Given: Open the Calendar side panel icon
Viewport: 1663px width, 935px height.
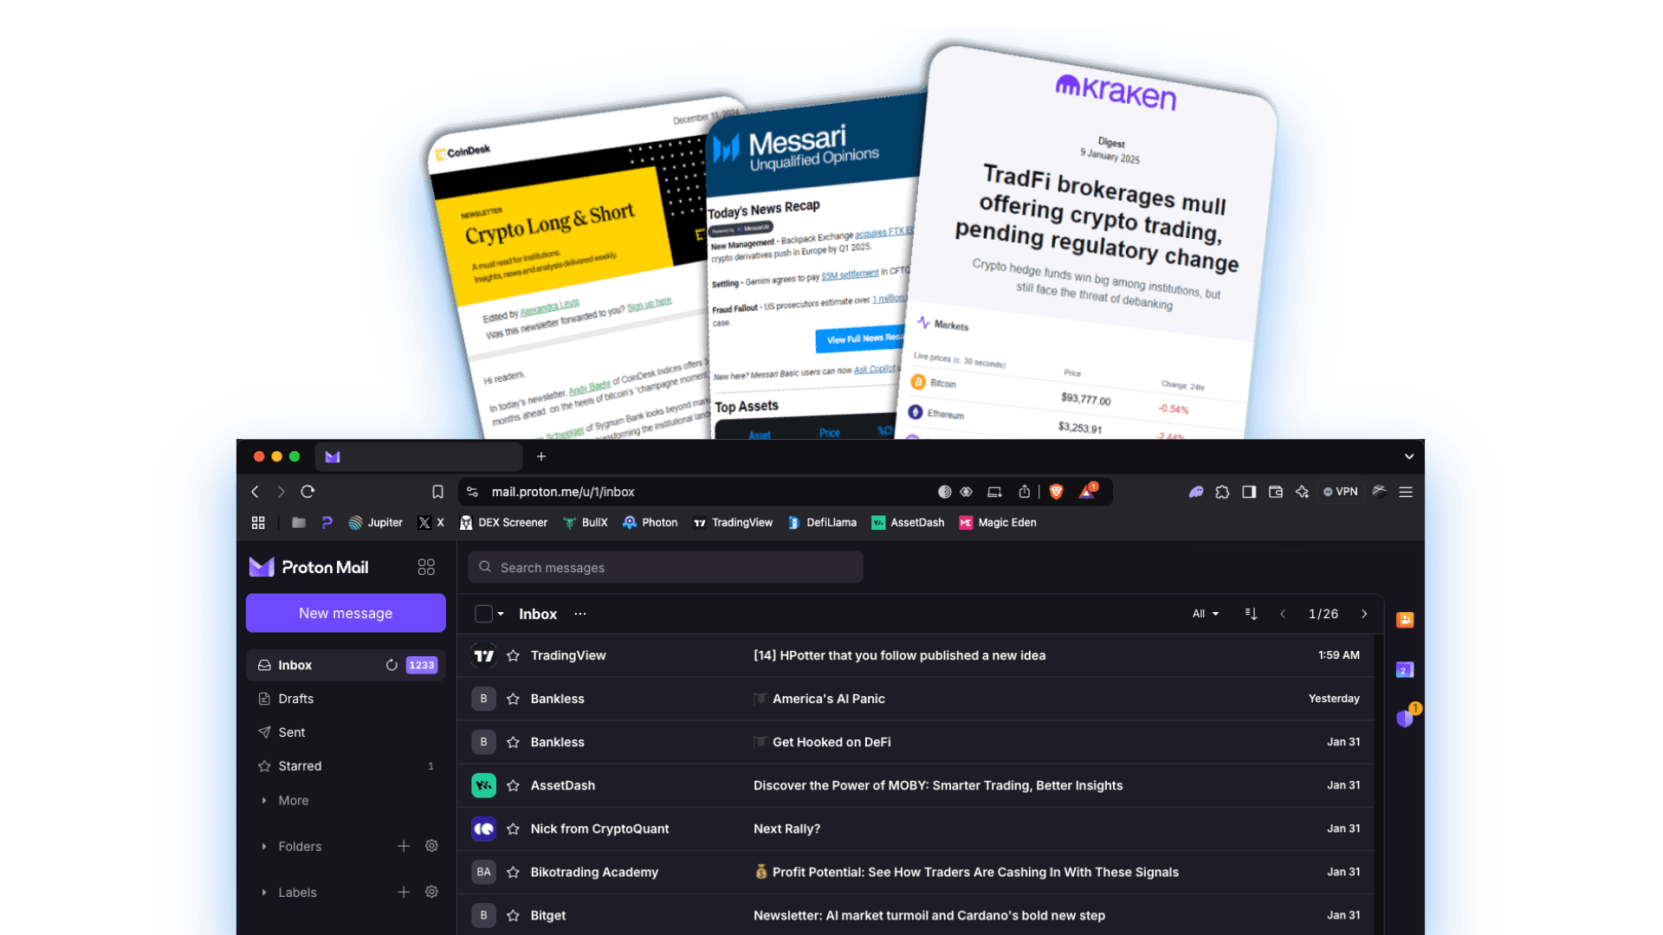Looking at the screenshot, I should click(1405, 669).
